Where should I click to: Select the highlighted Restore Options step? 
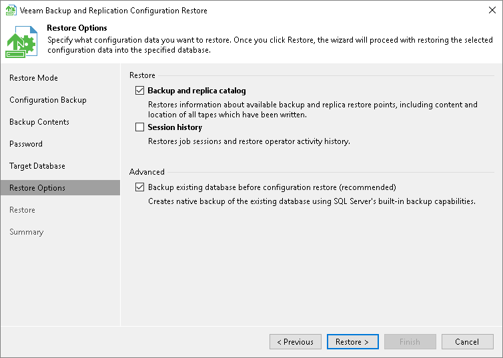pyautogui.click(x=60, y=188)
